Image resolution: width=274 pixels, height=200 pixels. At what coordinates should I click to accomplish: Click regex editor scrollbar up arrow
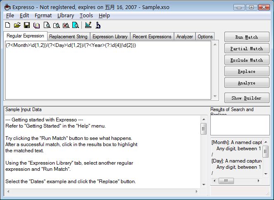(215, 45)
